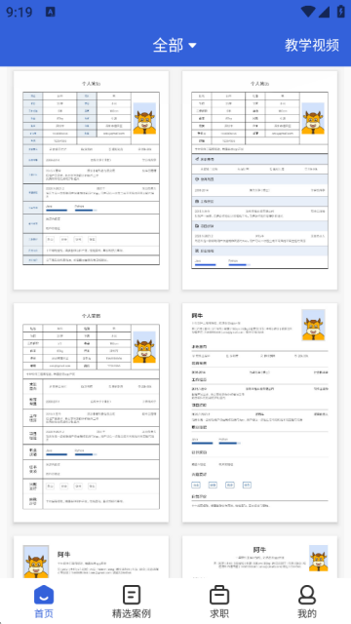The height and width of the screenshot is (624, 351).
Task: Tap the battery status icon
Action: (x=341, y=12)
